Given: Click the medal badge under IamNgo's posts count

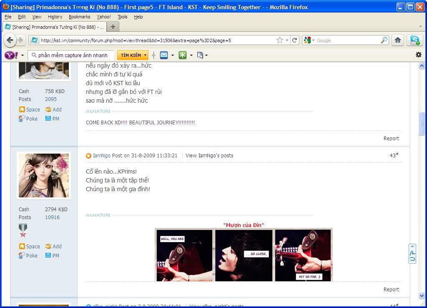Looking at the screenshot, I should coord(23,231).
